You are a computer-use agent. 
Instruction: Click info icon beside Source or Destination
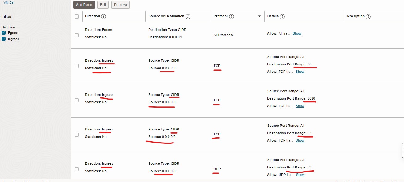tap(188, 17)
